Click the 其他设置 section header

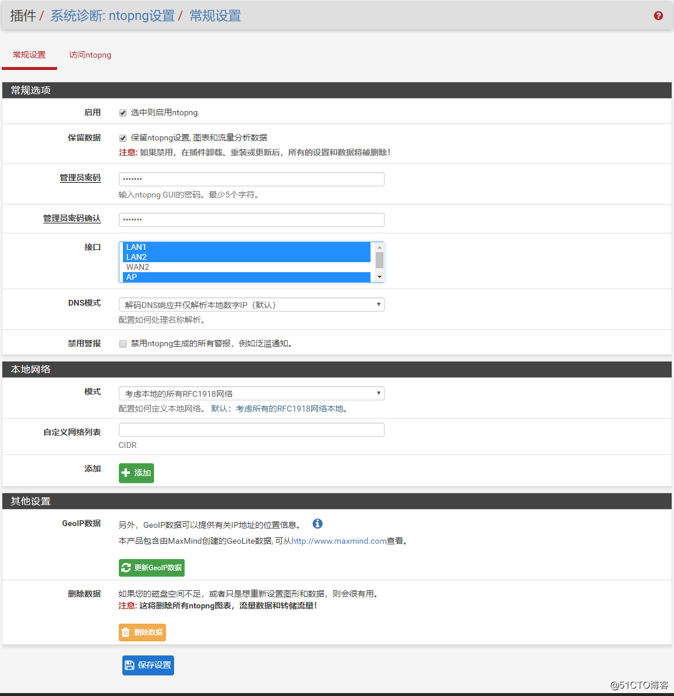pyautogui.click(x=336, y=501)
